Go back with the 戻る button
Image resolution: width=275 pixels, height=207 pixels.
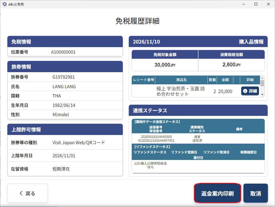pyautogui.click(x=28, y=193)
